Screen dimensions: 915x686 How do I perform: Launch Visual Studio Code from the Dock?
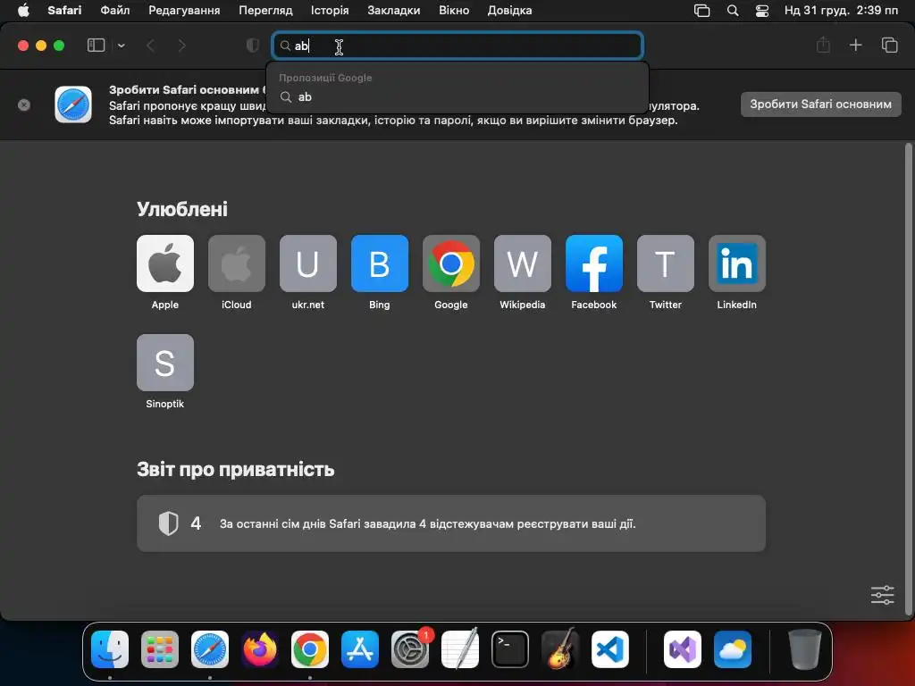pyautogui.click(x=610, y=649)
